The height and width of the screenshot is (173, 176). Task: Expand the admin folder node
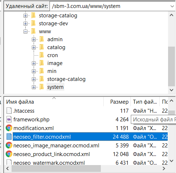coord(34,39)
